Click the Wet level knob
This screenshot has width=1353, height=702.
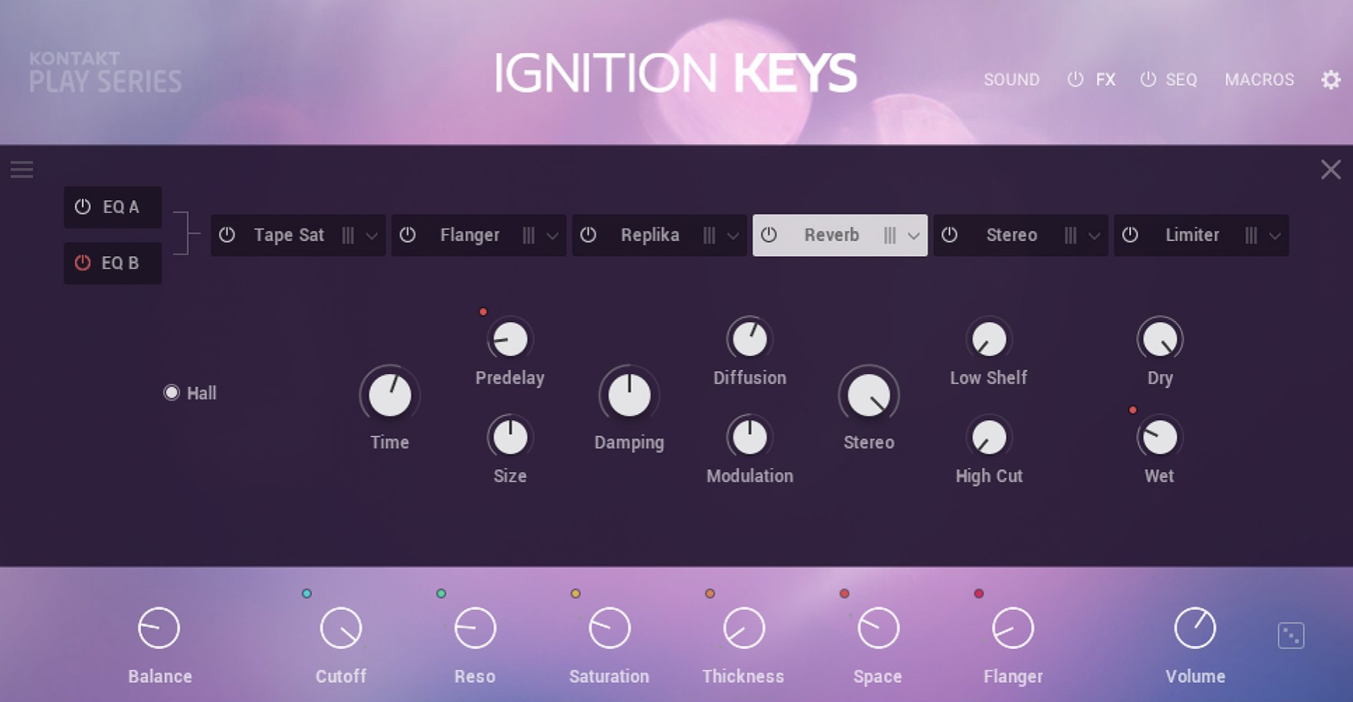tap(1160, 438)
